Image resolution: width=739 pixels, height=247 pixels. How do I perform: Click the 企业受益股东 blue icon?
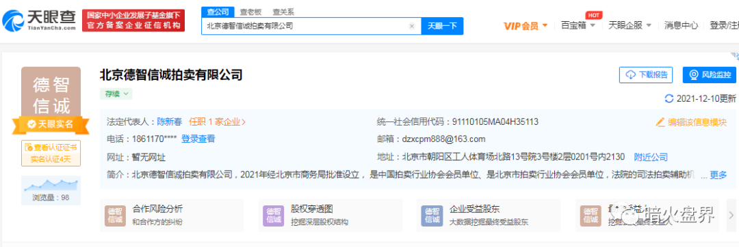432,216
